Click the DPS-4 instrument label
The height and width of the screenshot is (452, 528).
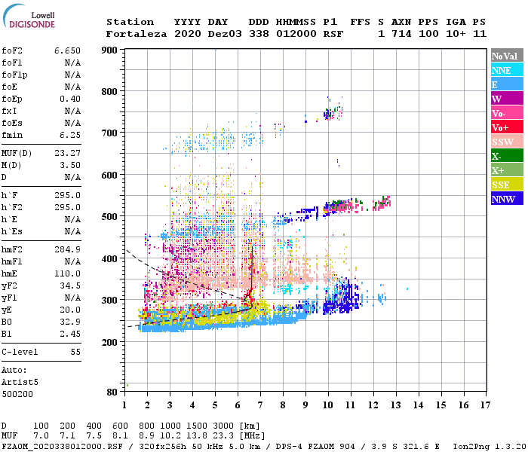pos(289,447)
